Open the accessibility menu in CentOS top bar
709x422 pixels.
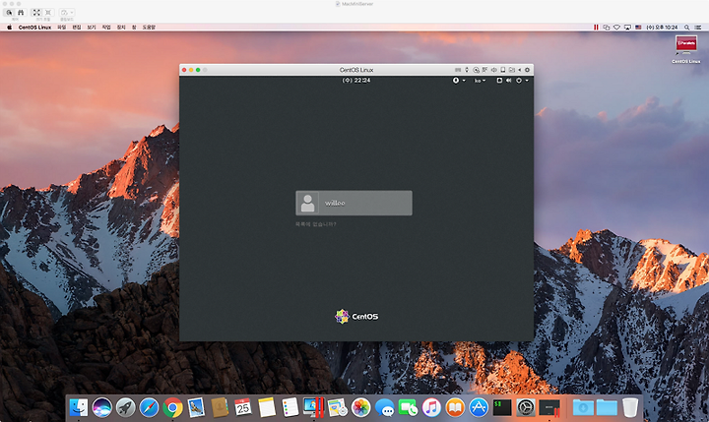459,80
